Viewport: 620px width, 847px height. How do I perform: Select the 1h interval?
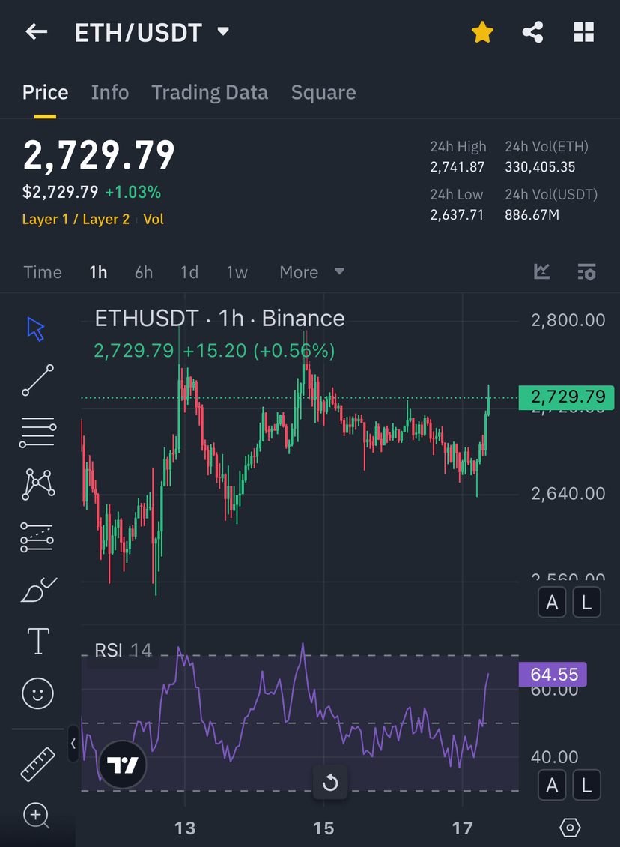point(98,272)
